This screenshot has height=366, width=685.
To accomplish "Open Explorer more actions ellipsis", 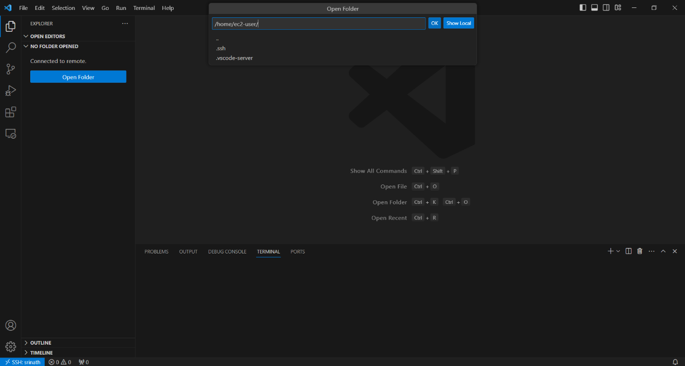I will pyautogui.click(x=125, y=23).
